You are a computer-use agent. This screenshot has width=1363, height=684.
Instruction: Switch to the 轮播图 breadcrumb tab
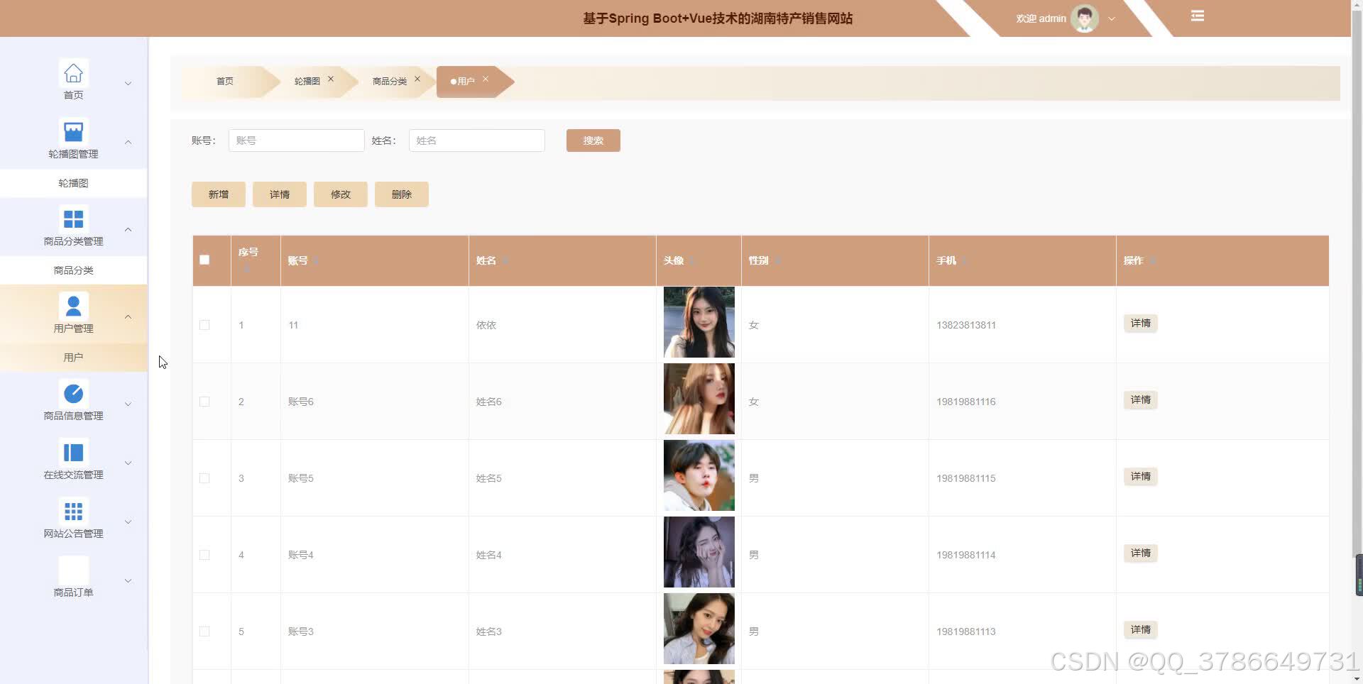click(x=307, y=82)
